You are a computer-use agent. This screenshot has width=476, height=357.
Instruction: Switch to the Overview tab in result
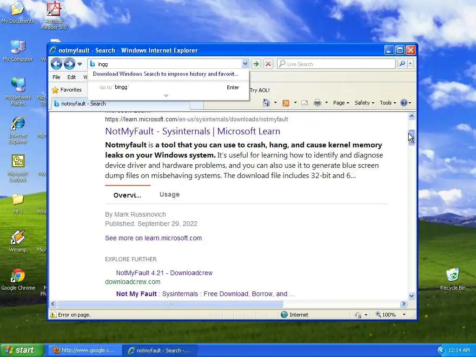point(127,195)
